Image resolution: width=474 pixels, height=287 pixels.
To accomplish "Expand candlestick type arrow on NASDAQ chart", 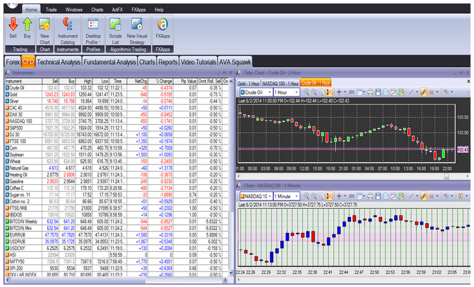I will point(467,196).
